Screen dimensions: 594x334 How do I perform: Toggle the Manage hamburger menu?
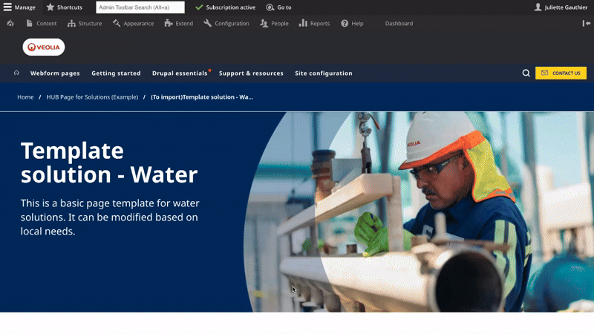tap(7, 7)
